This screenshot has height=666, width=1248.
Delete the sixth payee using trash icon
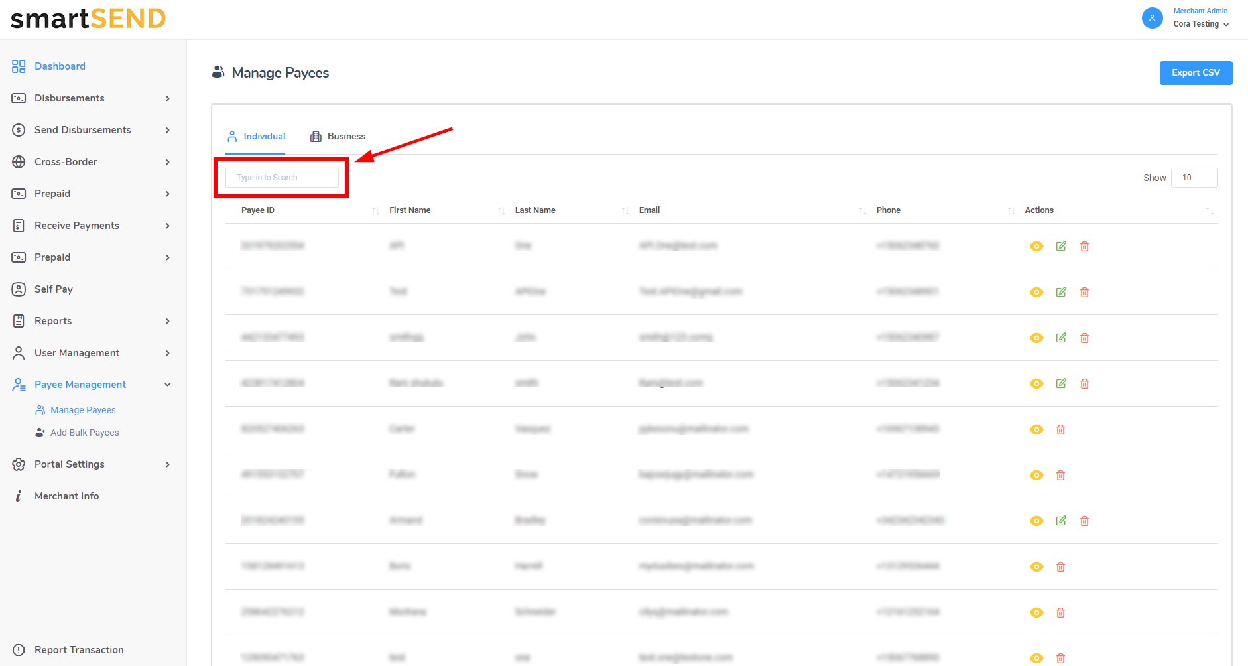pos(1060,476)
